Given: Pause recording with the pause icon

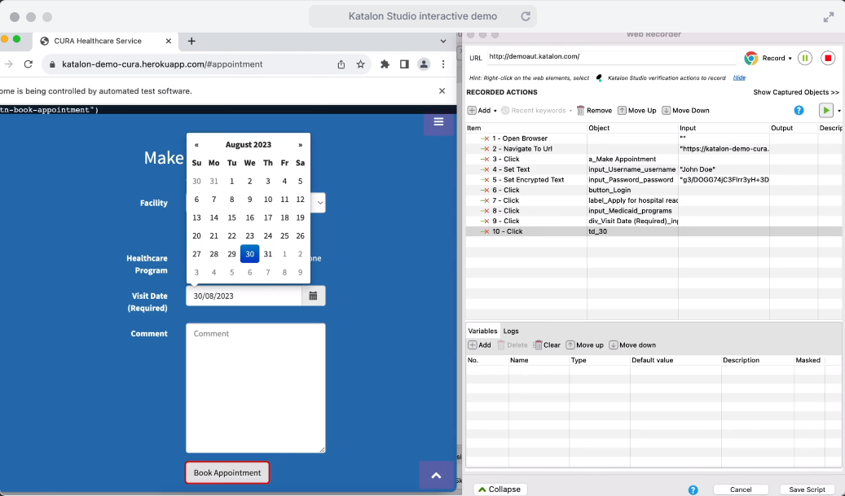Looking at the screenshot, I should point(805,58).
